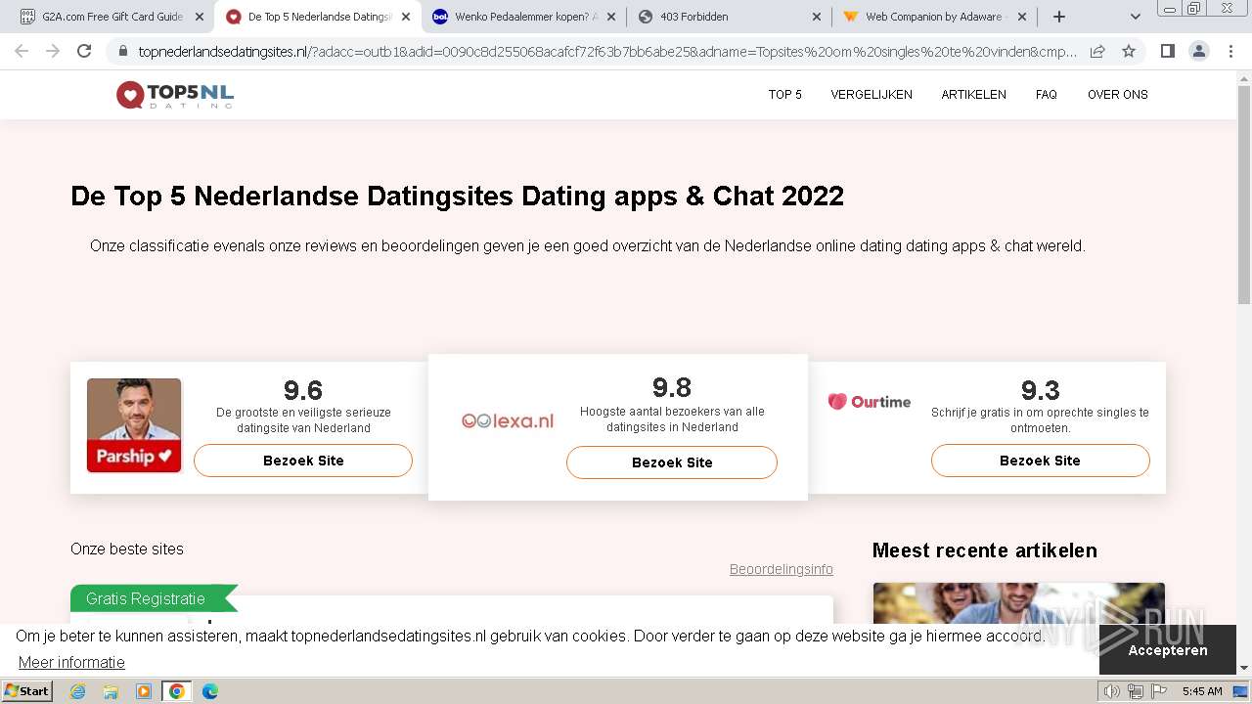This screenshot has width=1252, height=704.
Task: Open the FAQ menu item
Action: pos(1046,95)
